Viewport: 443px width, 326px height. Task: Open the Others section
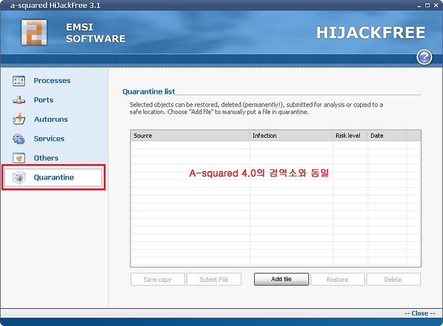click(x=46, y=158)
